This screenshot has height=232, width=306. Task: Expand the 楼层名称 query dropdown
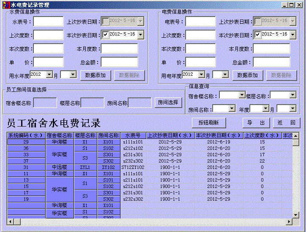(292, 95)
